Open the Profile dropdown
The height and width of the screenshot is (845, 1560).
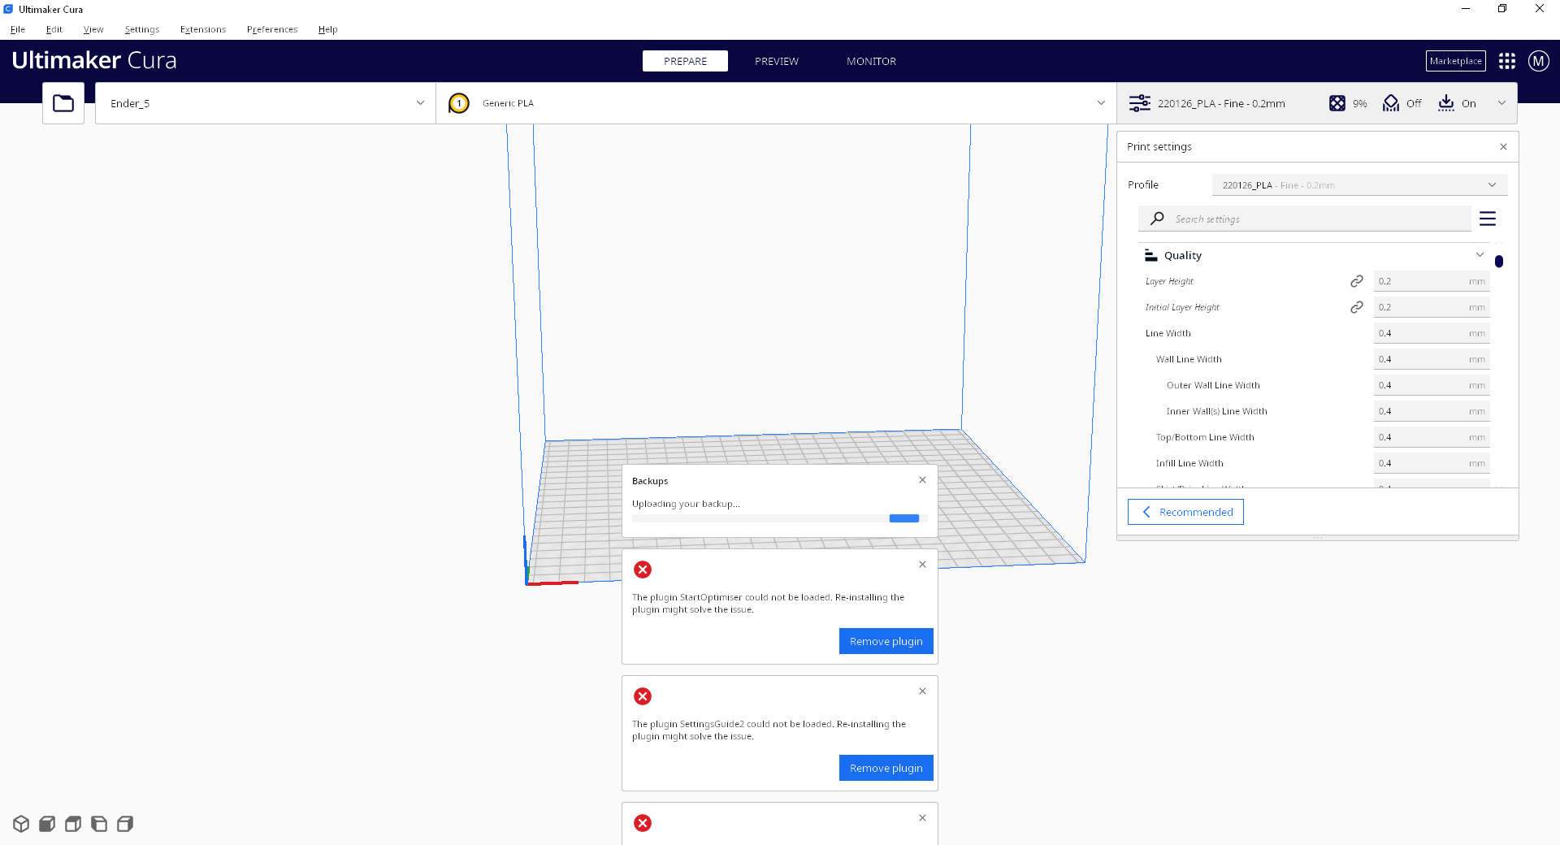[x=1359, y=185]
